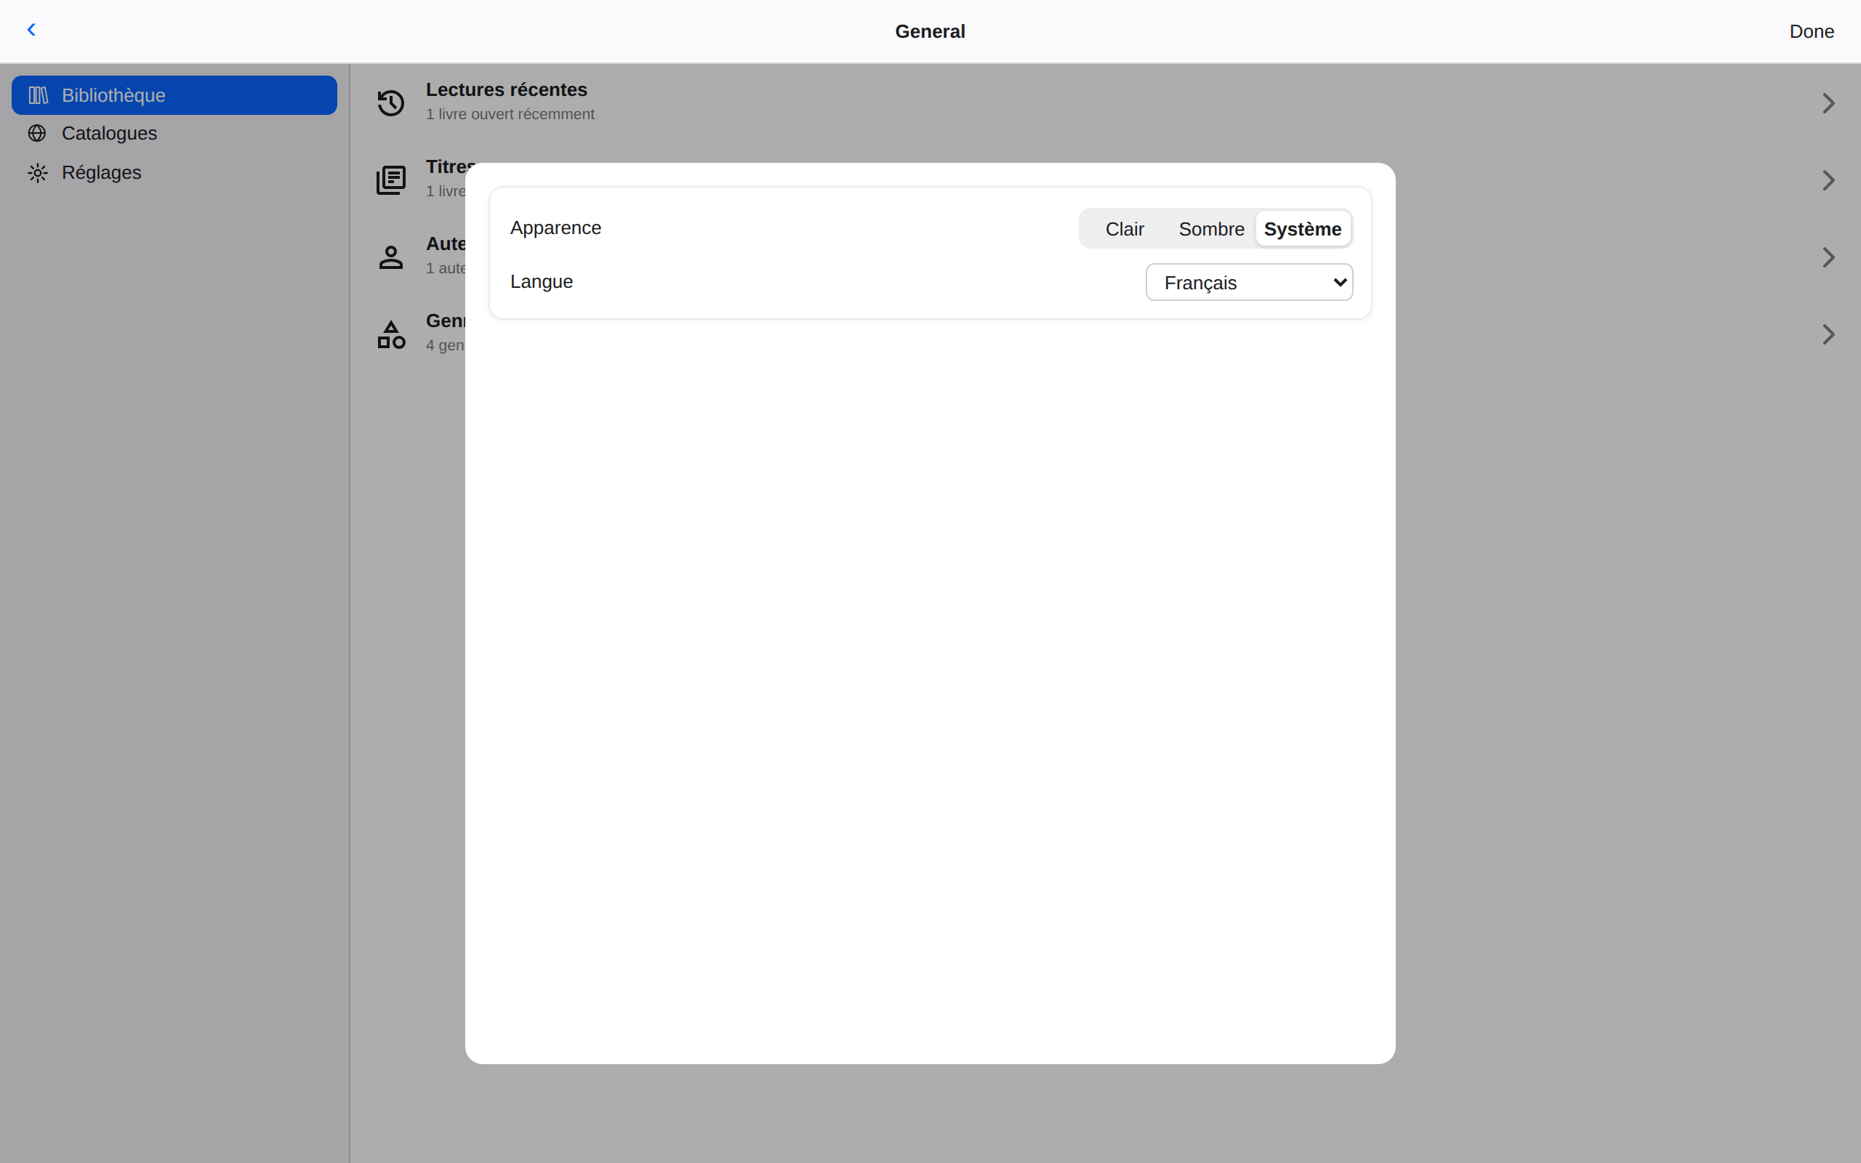The width and height of the screenshot is (1861, 1163).
Task: Click the genres shapes icon
Action: (x=390, y=334)
